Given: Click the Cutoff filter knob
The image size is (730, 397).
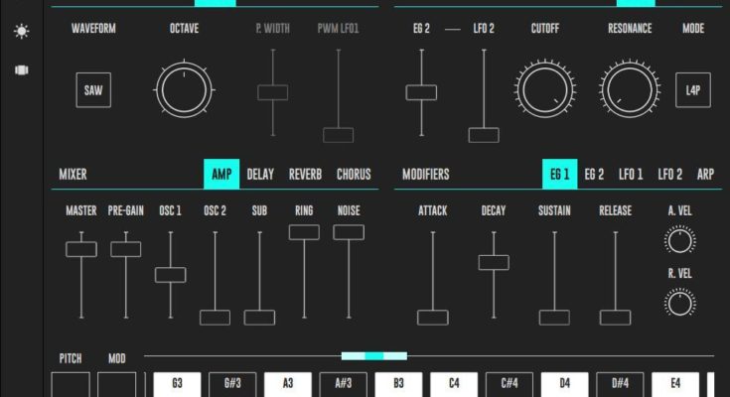Looking at the screenshot, I should [544, 90].
